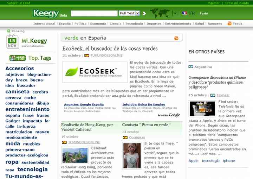Click the search go arrow
The width and height of the screenshot is (253, 179).
click(x=143, y=13)
